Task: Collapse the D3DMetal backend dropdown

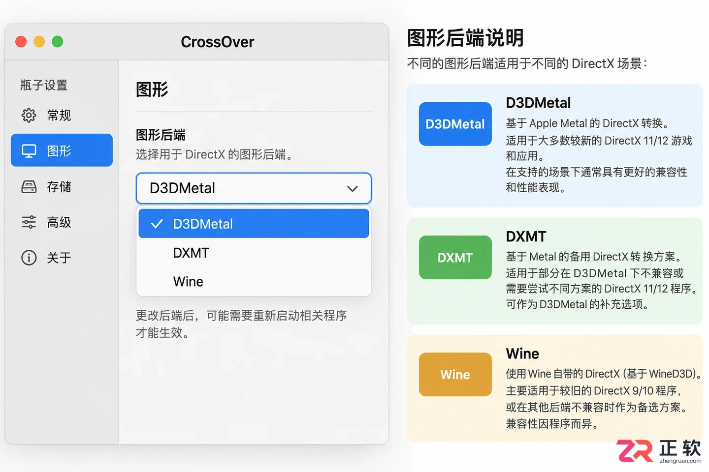Action: coord(254,188)
